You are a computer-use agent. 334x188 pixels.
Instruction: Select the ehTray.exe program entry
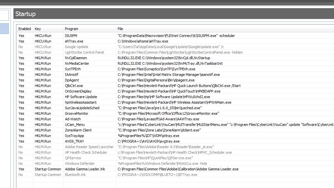point(74,41)
